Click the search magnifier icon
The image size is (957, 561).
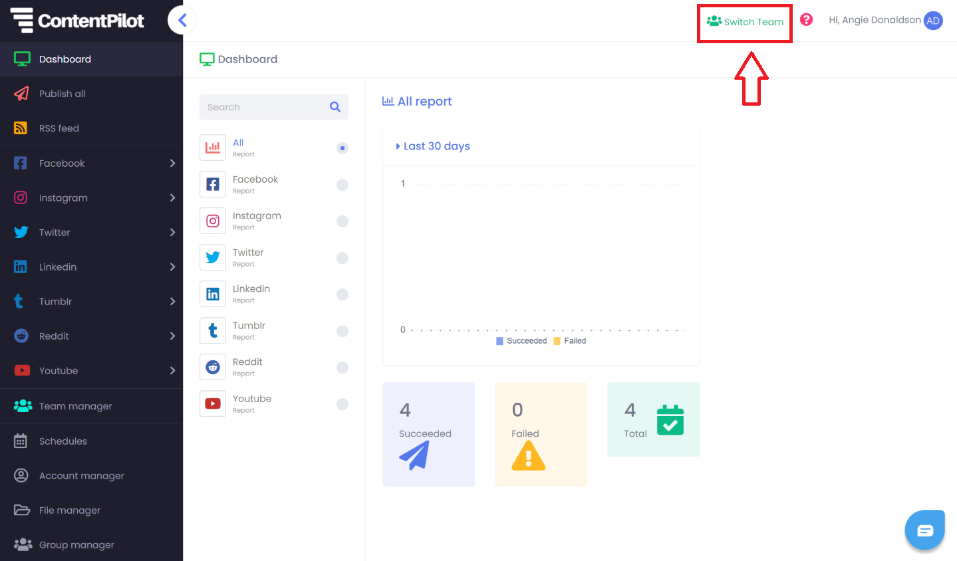click(335, 107)
